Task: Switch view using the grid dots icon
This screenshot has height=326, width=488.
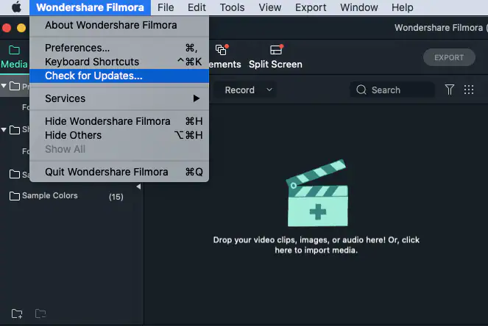Action: 469,90
